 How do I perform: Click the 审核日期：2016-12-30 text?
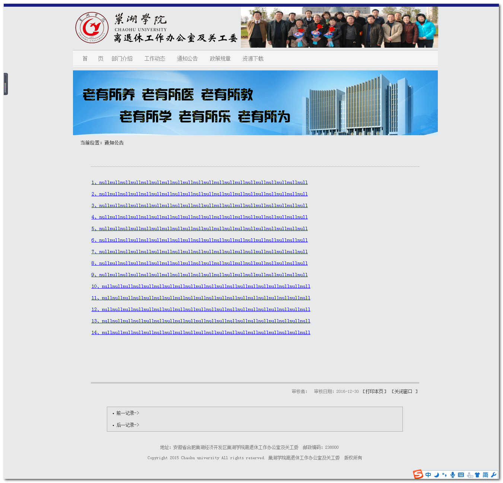click(336, 391)
